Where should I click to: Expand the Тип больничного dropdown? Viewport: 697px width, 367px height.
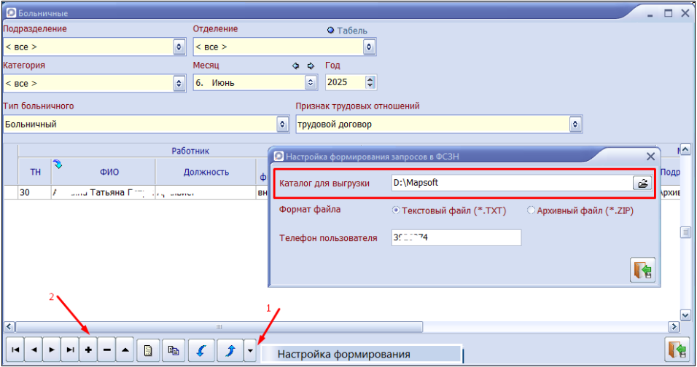pos(283,125)
